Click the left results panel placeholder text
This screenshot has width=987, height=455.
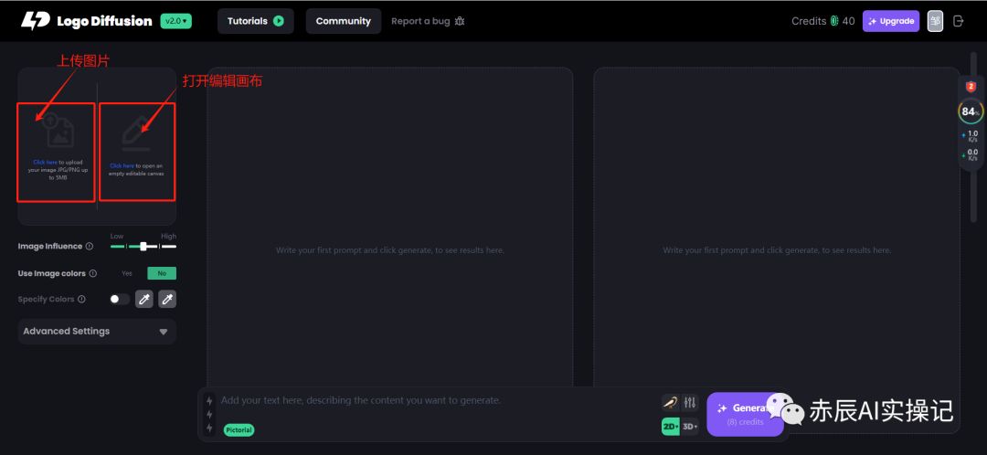tap(389, 249)
